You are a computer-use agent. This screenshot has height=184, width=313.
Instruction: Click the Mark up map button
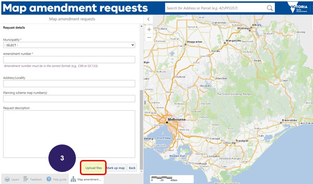click(x=115, y=168)
